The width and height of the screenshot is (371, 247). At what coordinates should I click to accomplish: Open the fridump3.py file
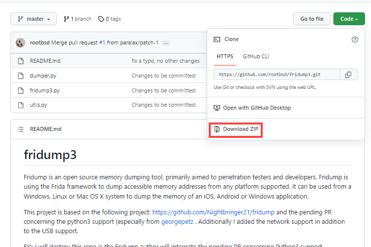coord(45,90)
